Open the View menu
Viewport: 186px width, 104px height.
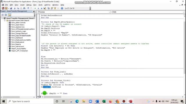point(17,5)
